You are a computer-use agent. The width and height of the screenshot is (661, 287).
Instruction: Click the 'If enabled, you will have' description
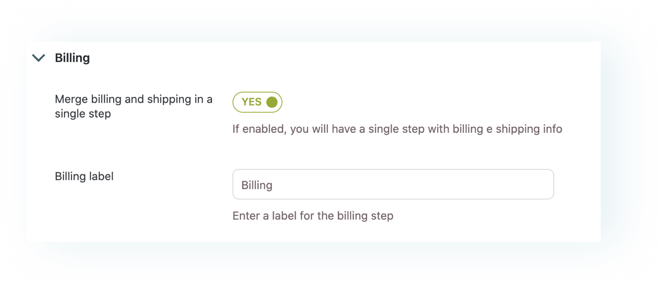click(397, 129)
